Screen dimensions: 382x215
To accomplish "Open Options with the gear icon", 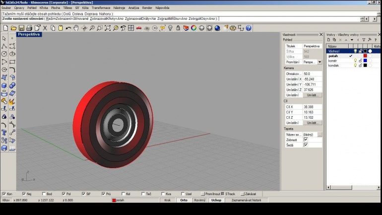I will 233,28.
